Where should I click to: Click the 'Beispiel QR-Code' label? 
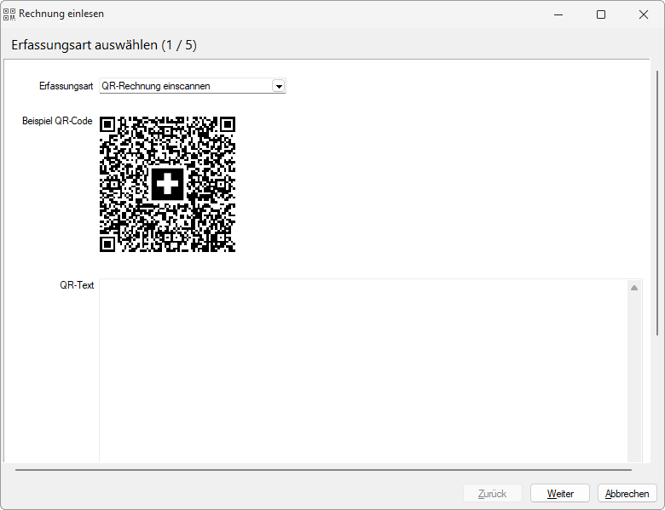(x=57, y=121)
